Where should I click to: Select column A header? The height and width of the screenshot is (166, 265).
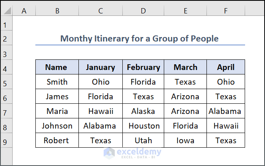pyautogui.click(x=24, y=11)
